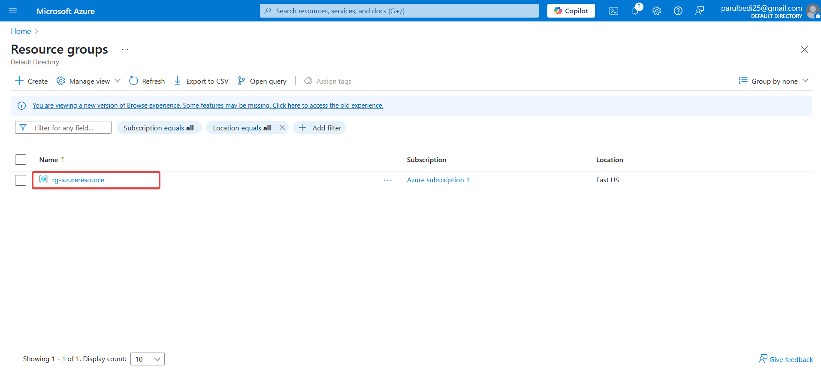Open the Help question mark icon
This screenshot has width=821, height=377.
click(x=678, y=11)
